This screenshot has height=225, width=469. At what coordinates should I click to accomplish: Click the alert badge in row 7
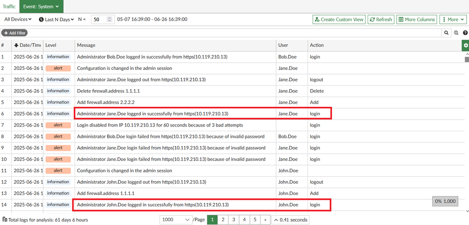tap(58, 125)
